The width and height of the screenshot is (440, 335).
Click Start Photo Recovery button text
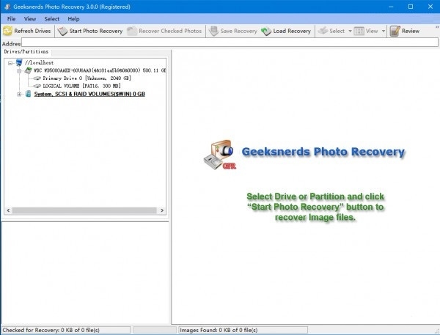point(96,31)
